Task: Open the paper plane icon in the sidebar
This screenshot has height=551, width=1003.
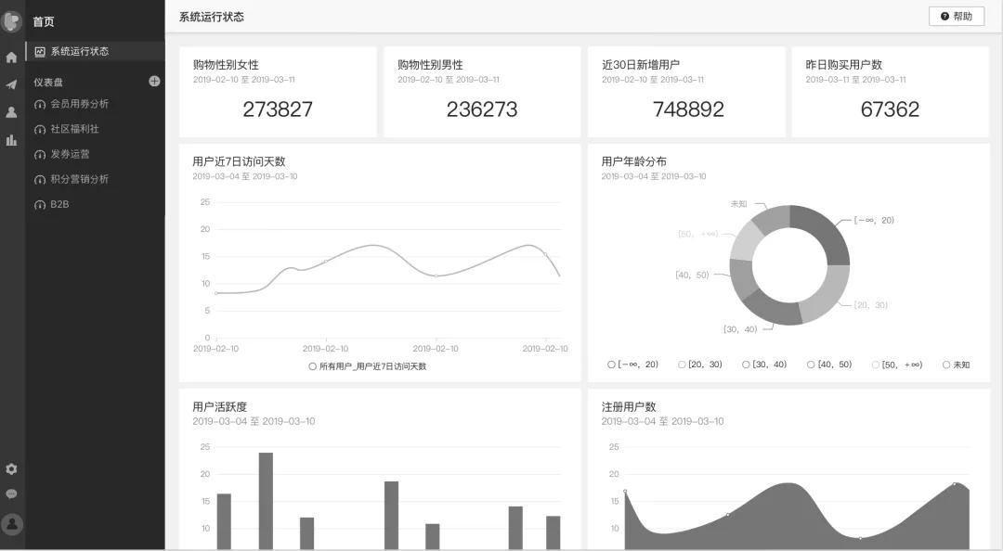Action: (x=10, y=83)
